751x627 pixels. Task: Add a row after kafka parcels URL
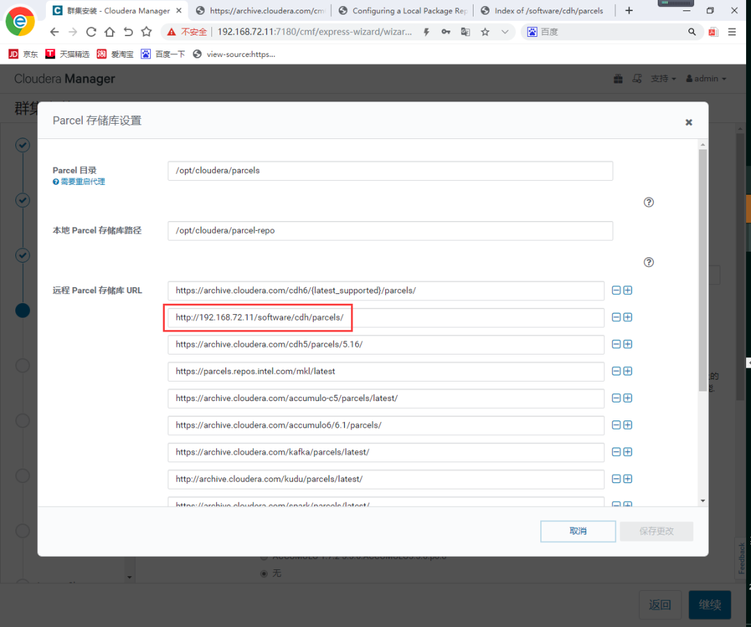pyautogui.click(x=627, y=452)
